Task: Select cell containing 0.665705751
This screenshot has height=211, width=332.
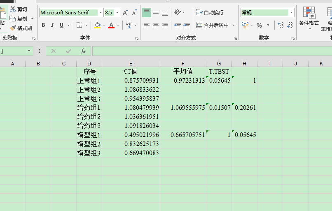Action: click(183, 134)
